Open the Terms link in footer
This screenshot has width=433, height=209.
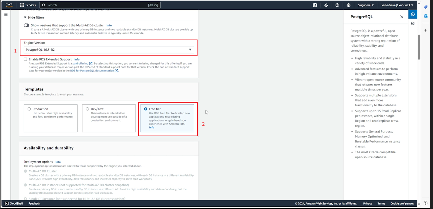click(381, 203)
